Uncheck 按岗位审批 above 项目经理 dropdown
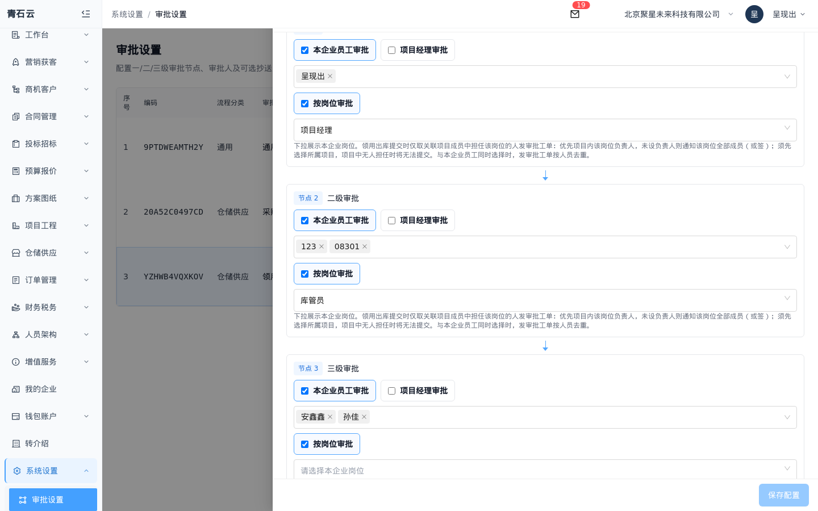Screen dimensions: 818x511 305,103
